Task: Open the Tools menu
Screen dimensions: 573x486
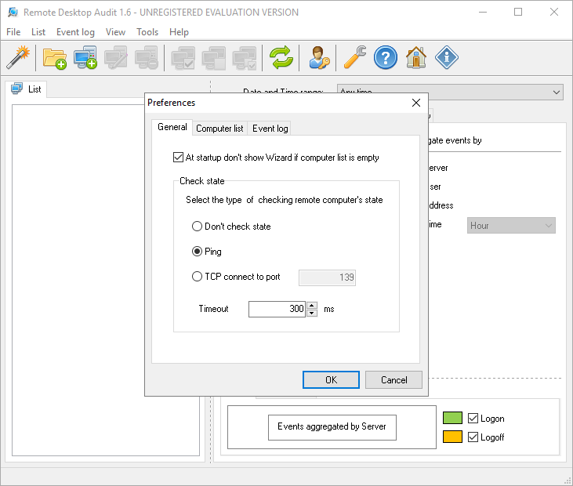Action: [147, 32]
